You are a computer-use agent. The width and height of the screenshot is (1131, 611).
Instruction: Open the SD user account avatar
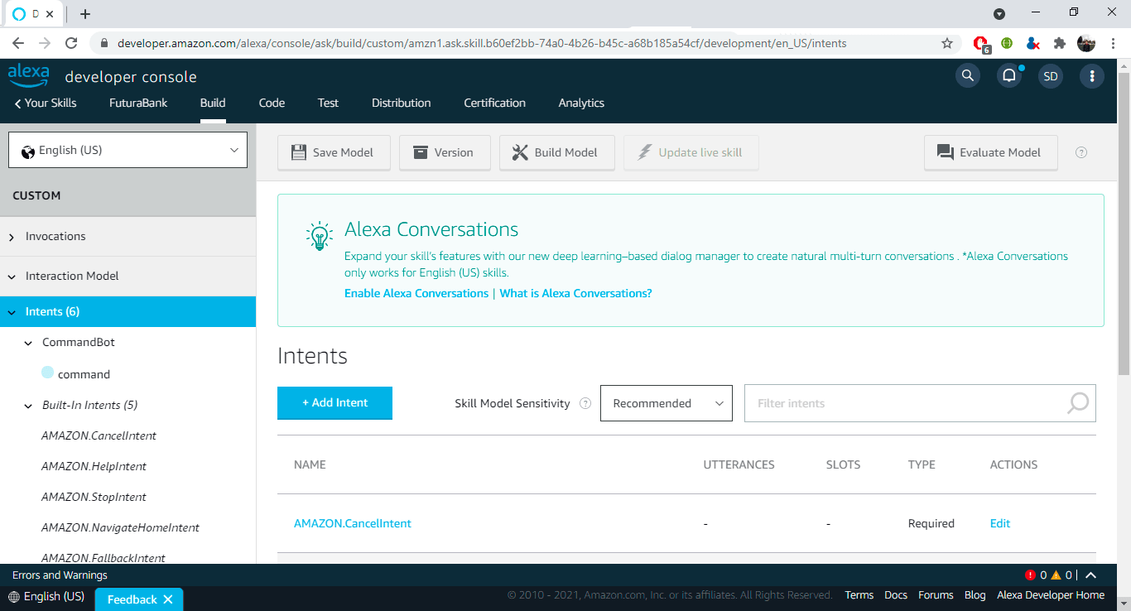tap(1051, 76)
